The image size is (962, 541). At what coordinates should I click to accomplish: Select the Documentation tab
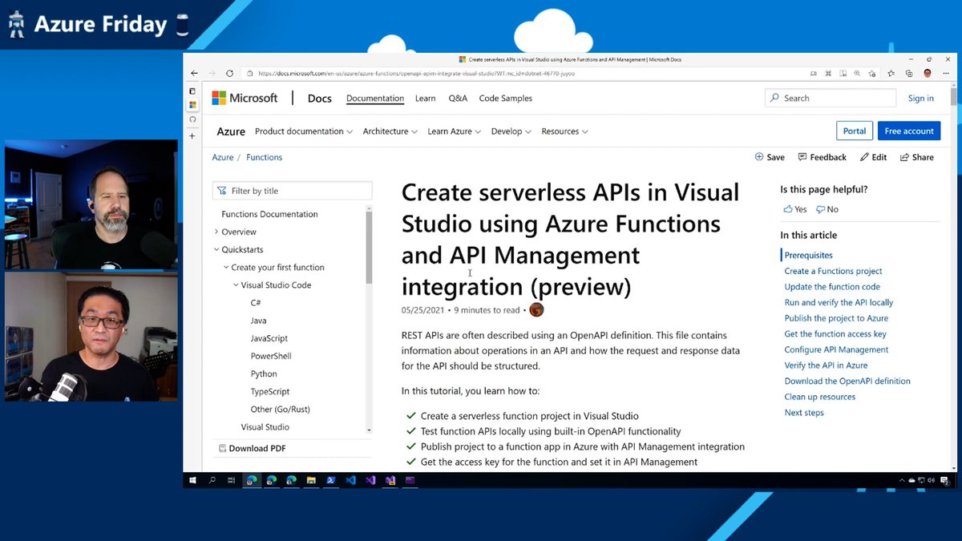(375, 98)
